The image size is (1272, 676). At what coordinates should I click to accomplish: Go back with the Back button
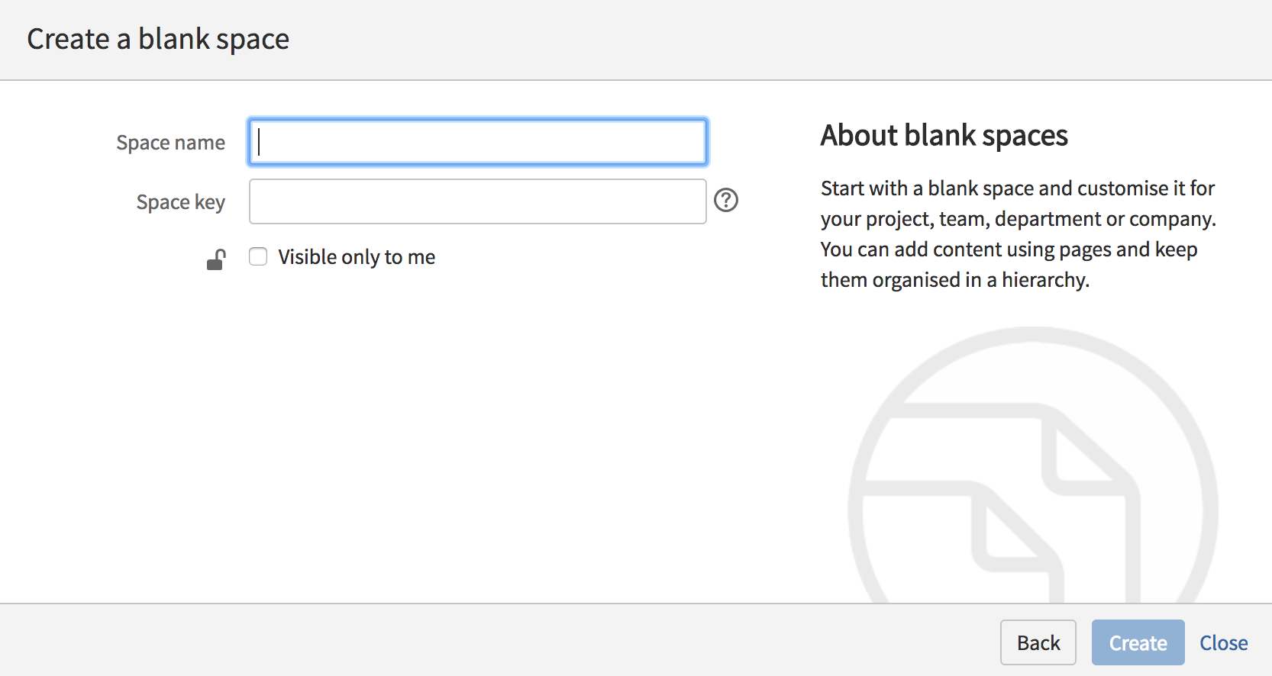(x=1038, y=642)
